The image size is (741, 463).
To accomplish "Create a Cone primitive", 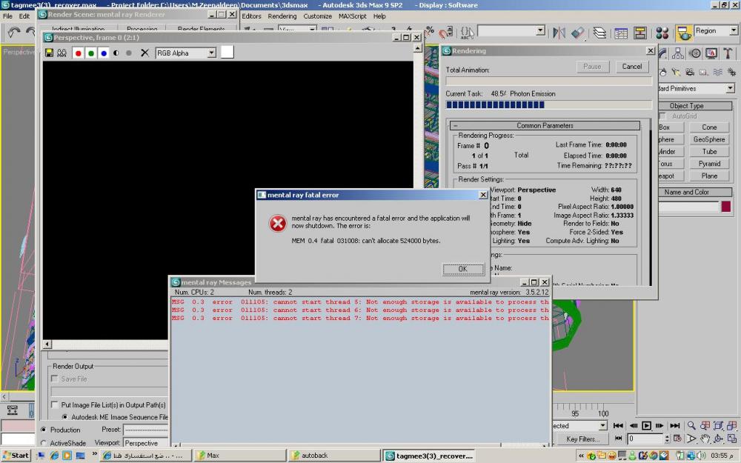I will pyautogui.click(x=709, y=127).
